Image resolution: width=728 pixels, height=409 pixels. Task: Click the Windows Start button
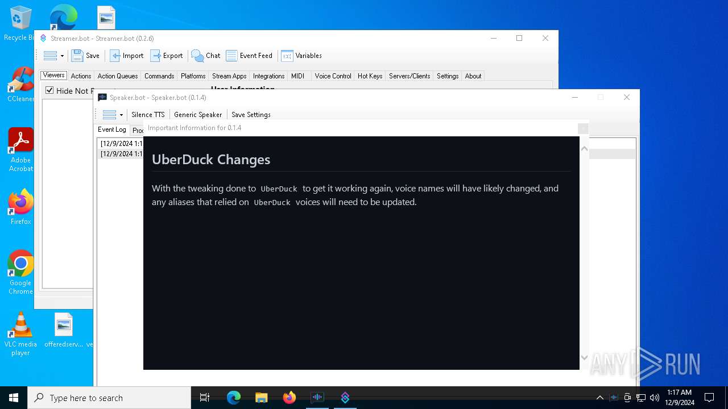[x=14, y=398]
